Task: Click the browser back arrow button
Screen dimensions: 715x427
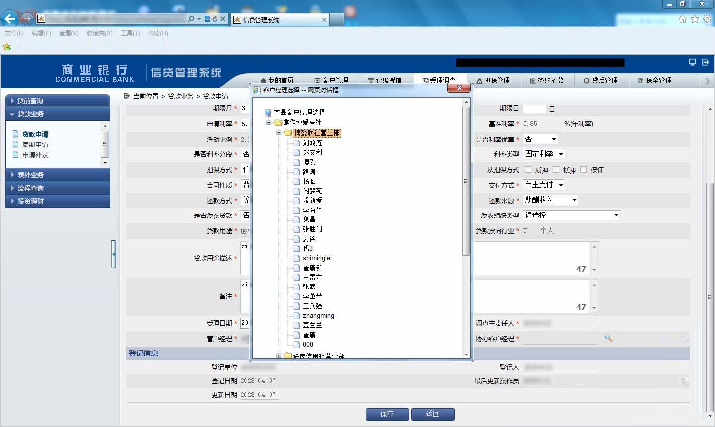Action: 10,19
